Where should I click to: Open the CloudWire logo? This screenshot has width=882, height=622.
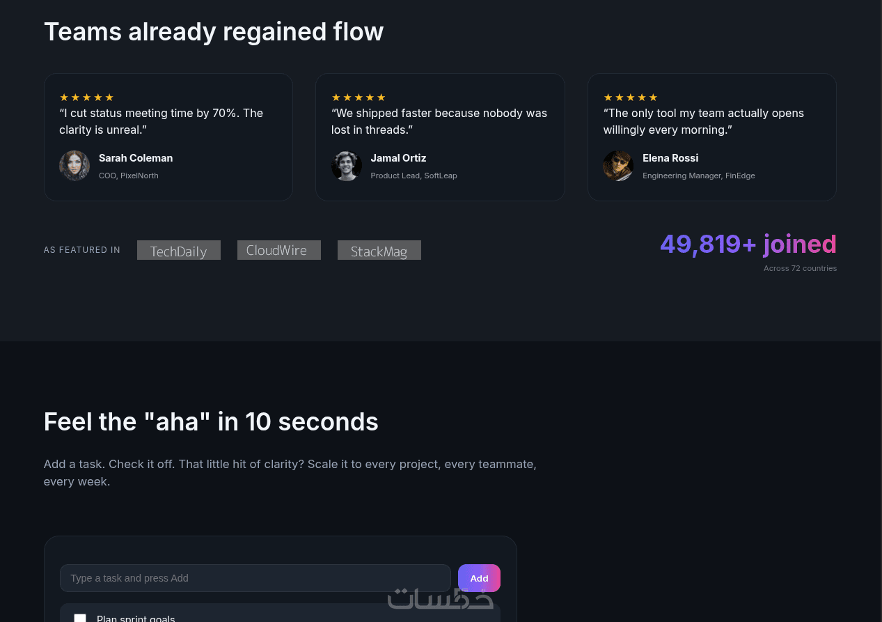(x=279, y=250)
